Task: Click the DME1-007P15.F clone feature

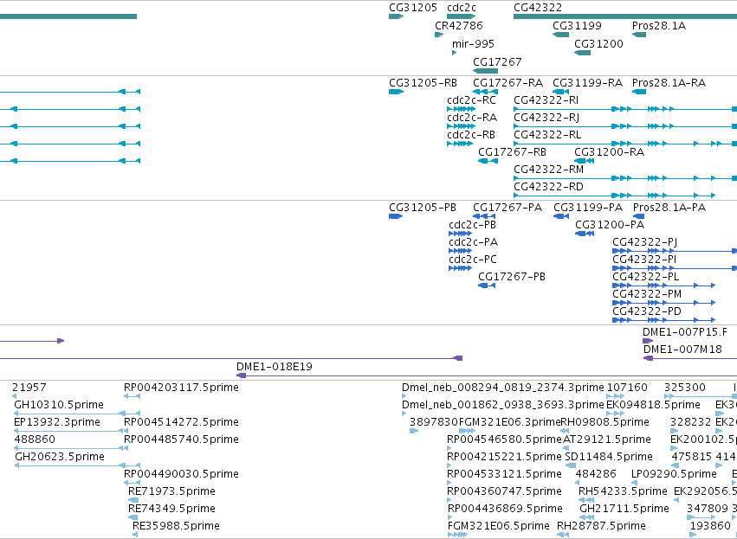Action: click(x=648, y=341)
